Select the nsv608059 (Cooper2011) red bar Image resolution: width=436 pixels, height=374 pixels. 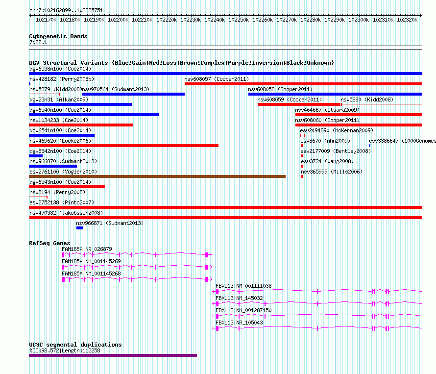299,104
